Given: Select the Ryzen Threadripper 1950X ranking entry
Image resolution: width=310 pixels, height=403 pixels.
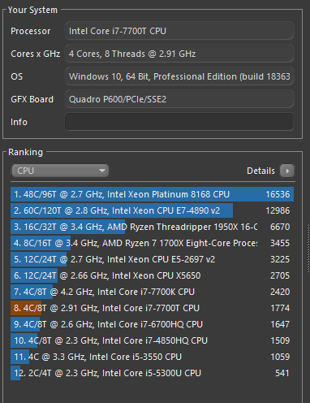Looking at the screenshot, I should 153,227.
